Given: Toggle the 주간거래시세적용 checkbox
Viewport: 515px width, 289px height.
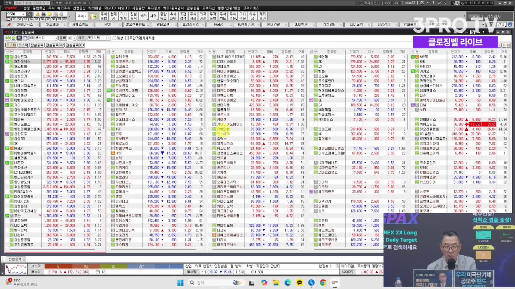Looking at the screenshot, I should point(127,38).
